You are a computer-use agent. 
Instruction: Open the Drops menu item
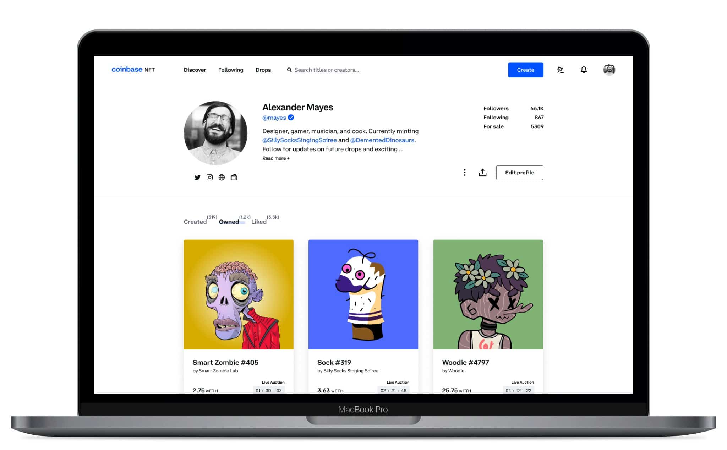pyautogui.click(x=263, y=70)
